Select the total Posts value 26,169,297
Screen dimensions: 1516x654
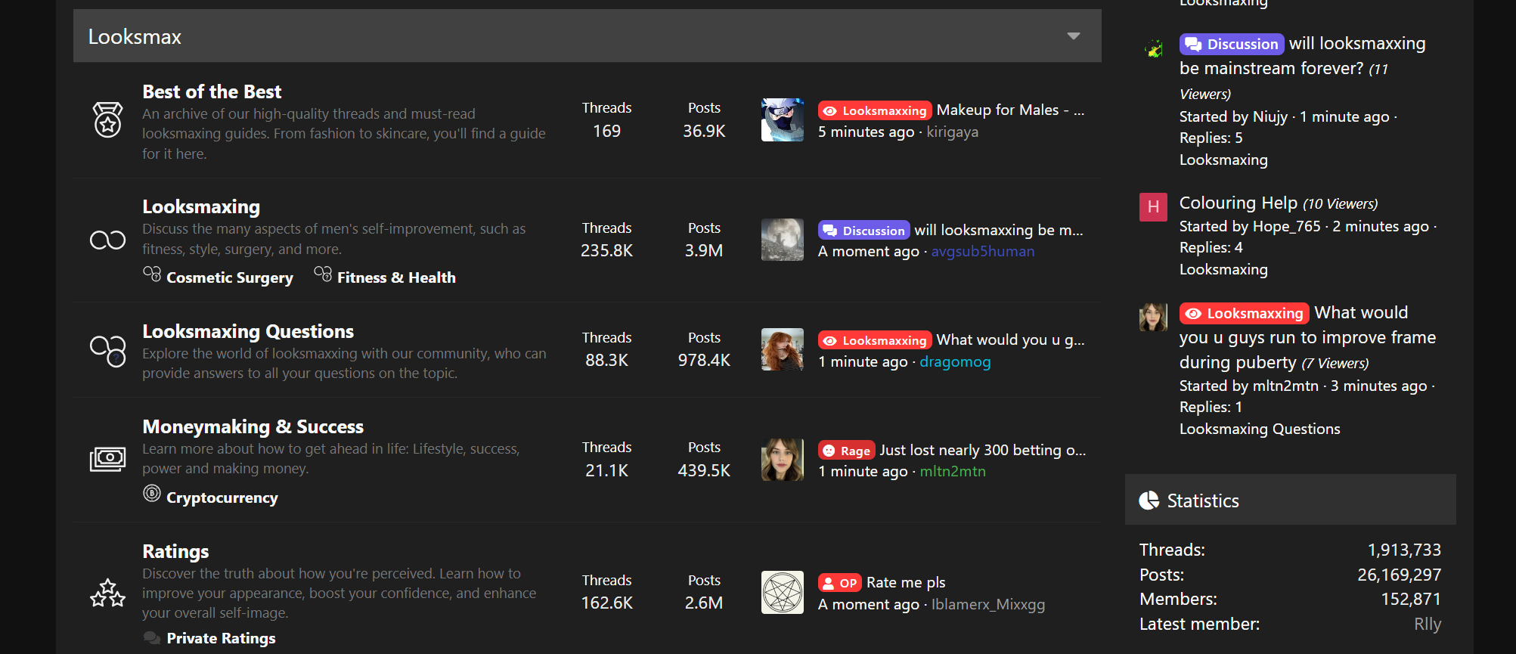1399,575
